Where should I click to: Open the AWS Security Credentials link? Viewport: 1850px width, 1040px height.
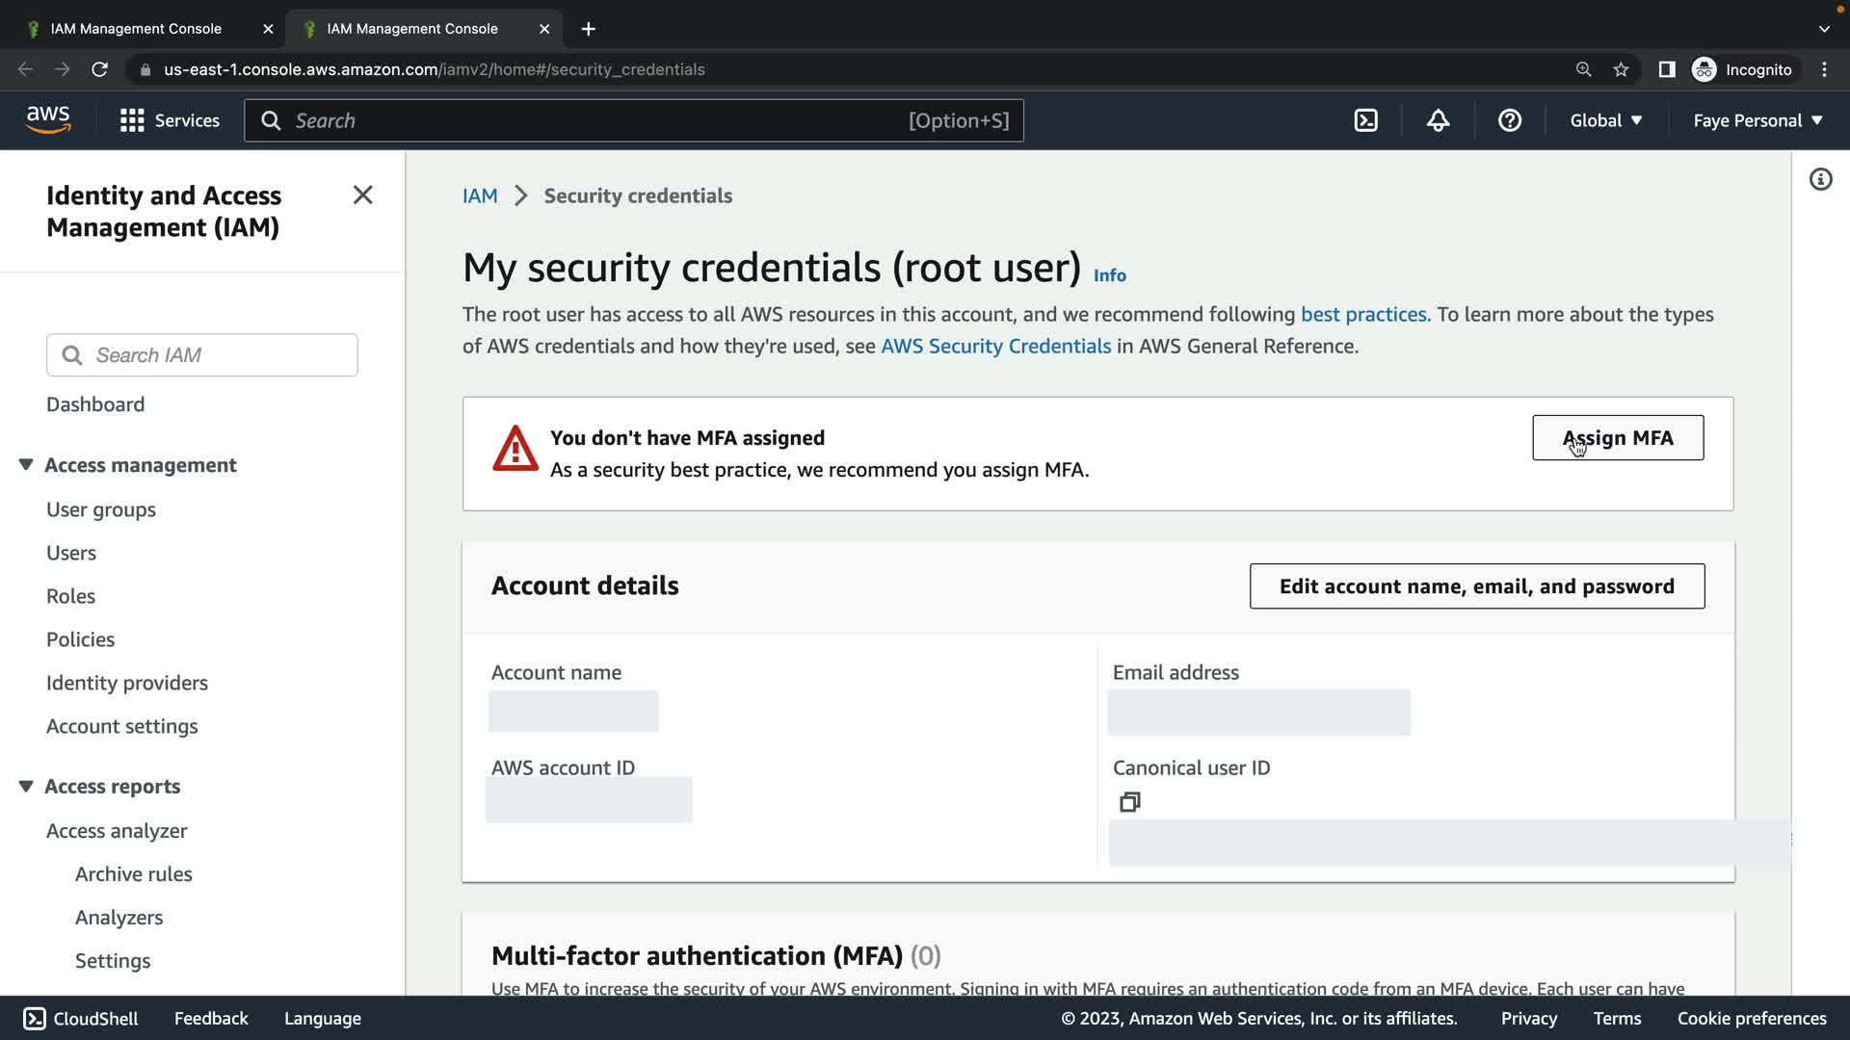click(995, 347)
